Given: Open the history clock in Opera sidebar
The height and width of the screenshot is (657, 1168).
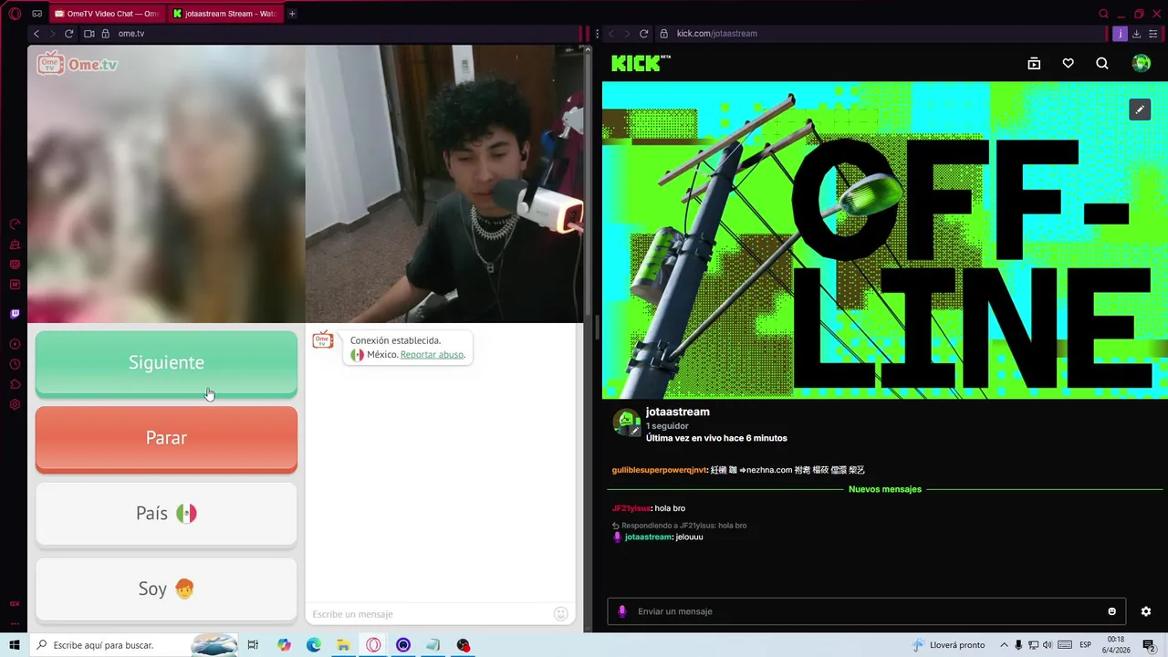Looking at the screenshot, I should tap(15, 364).
